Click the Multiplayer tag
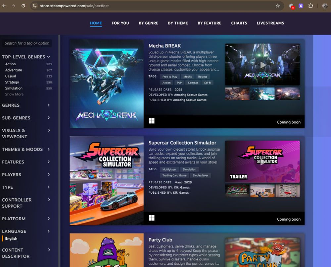This screenshot has height=267, width=331. [x=169, y=169]
